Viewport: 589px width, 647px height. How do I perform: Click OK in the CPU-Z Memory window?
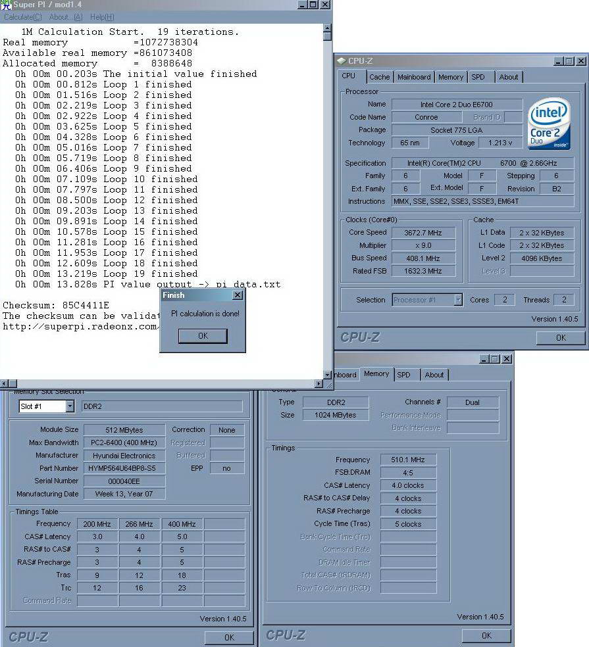click(x=486, y=635)
